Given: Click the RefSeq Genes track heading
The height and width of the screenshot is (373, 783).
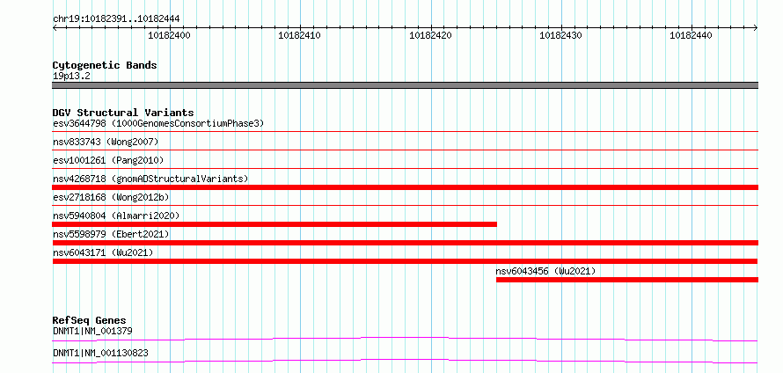Looking at the screenshot, I should (x=90, y=320).
